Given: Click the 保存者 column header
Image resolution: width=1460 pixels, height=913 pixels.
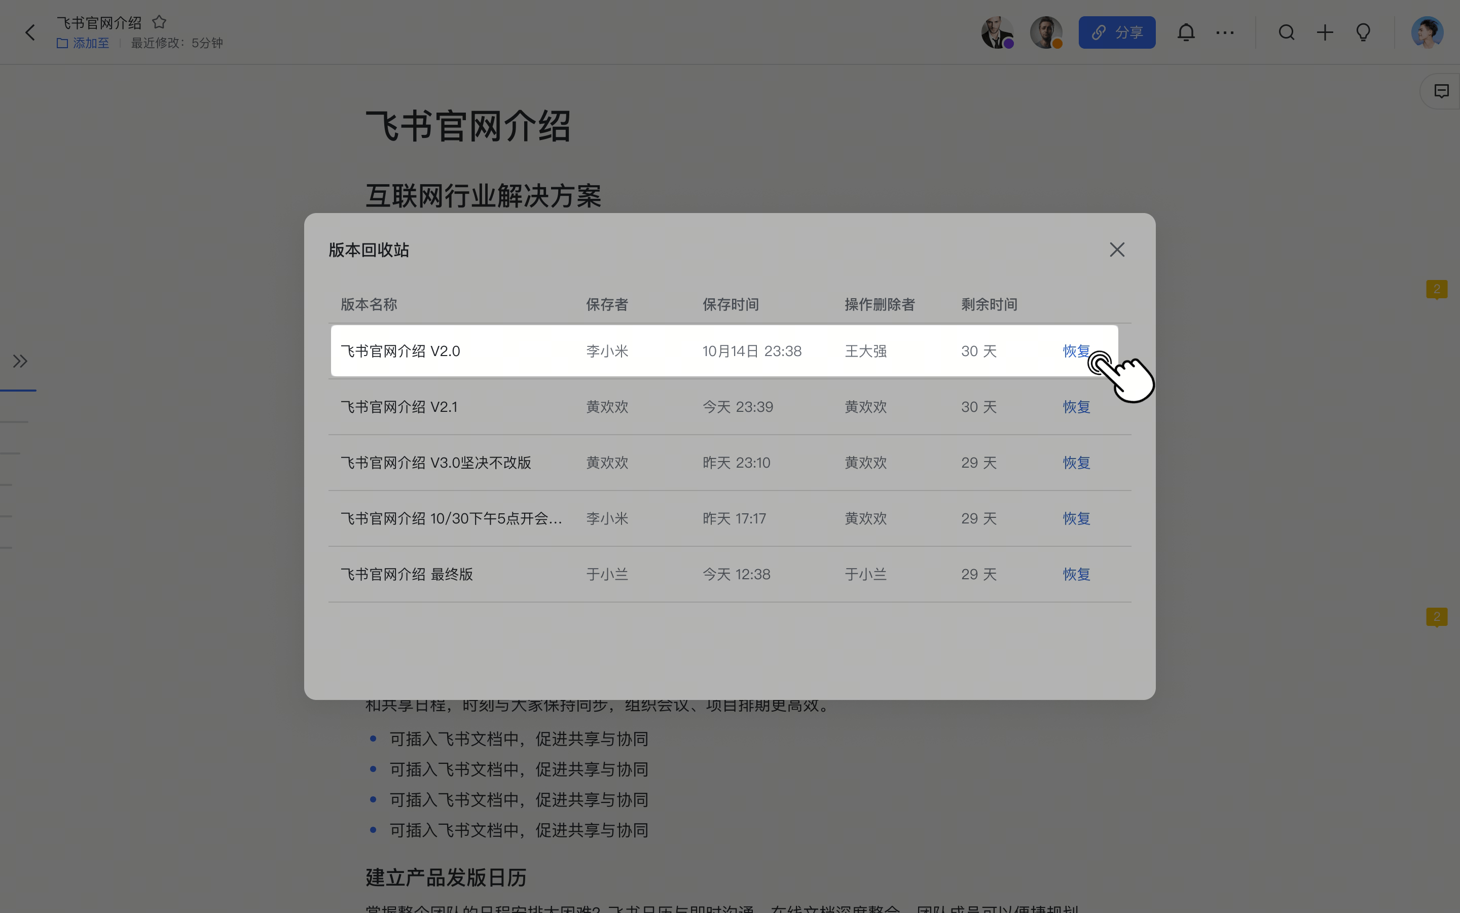Looking at the screenshot, I should click(607, 304).
